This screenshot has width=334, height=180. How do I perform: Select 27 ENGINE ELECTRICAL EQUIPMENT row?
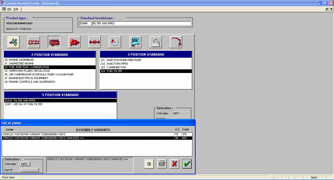click(x=50, y=78)
